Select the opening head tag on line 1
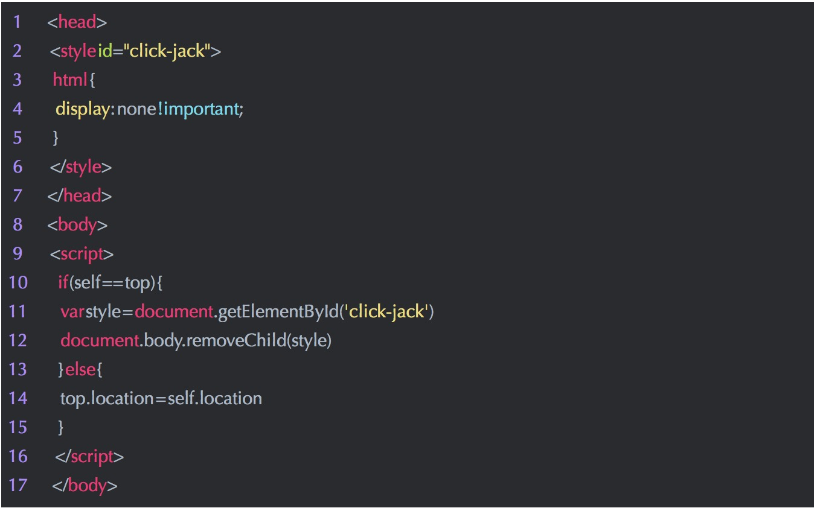The image size is (814, 508). pyautogui.click(x=77, y=22)
